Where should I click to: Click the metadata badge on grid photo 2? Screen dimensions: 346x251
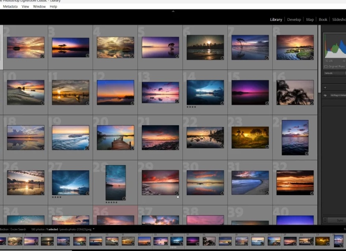pos(42,56)
